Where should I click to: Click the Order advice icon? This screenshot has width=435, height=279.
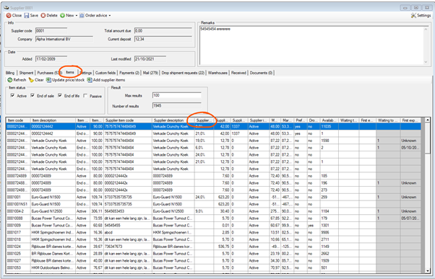click(82, 16)
